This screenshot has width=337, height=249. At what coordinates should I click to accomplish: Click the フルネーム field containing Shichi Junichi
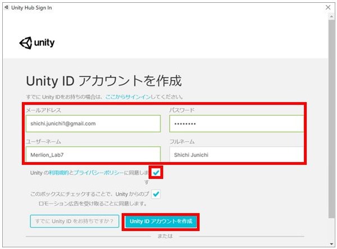coord(236,154)
